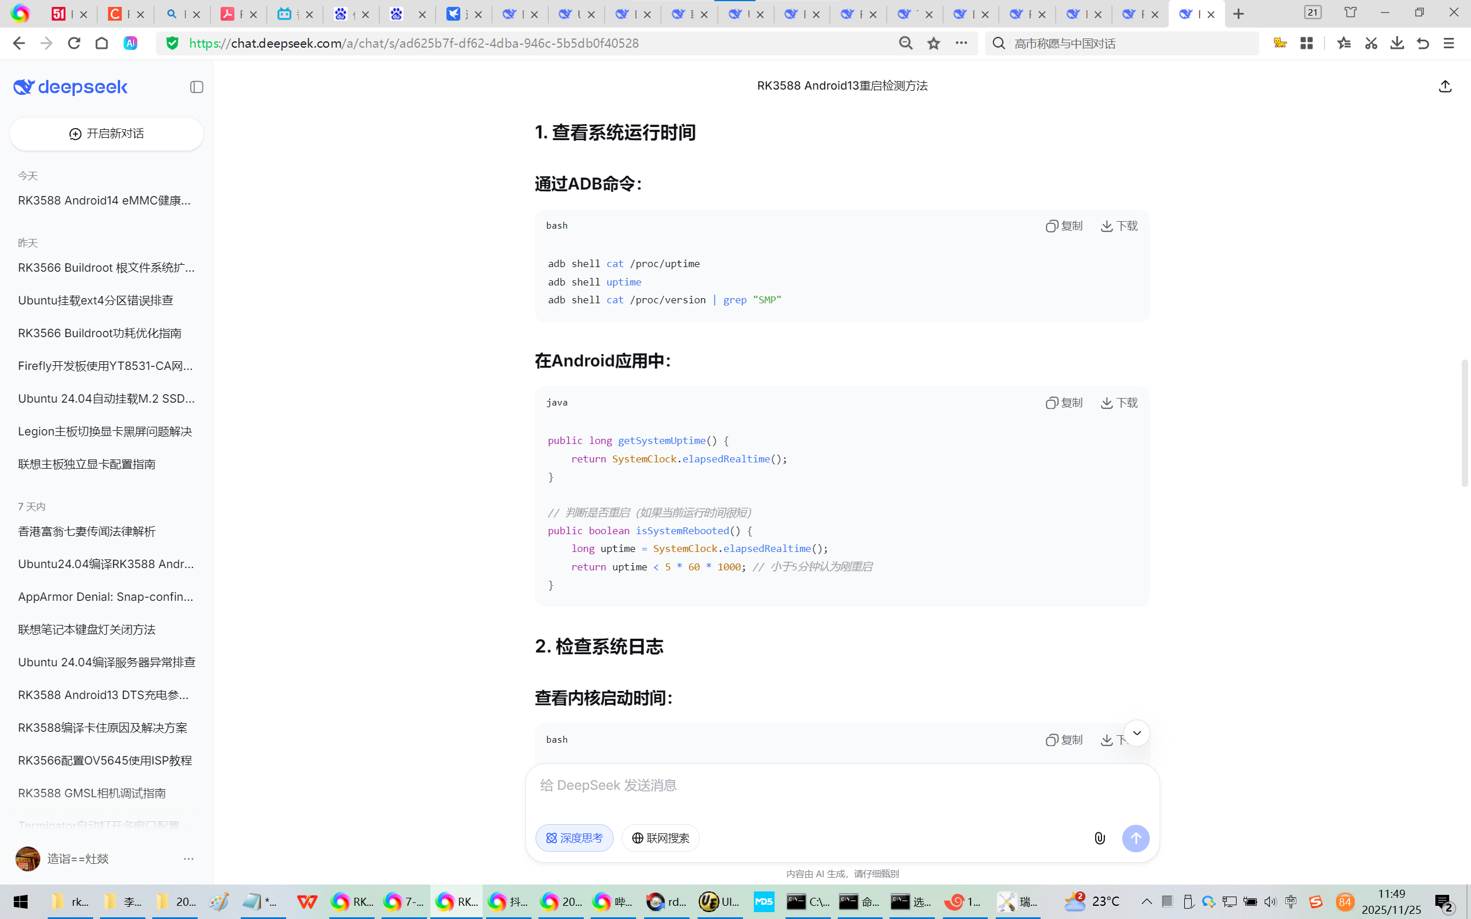1471x919 pixels.
Task: Click the send message arrow button
Action: pyautogui.click(x=1135, y=838)
